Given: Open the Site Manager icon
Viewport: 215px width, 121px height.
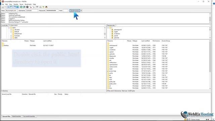Looking at the screenshot, I should [3, 7].
